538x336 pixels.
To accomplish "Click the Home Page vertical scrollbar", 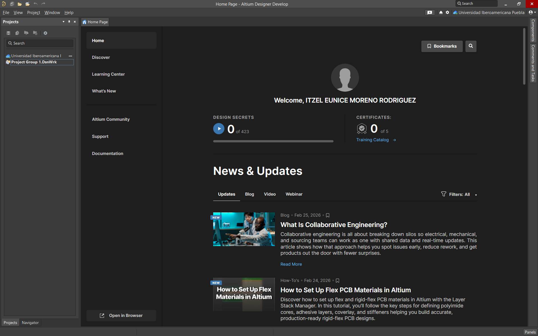I will click(524, 56).
